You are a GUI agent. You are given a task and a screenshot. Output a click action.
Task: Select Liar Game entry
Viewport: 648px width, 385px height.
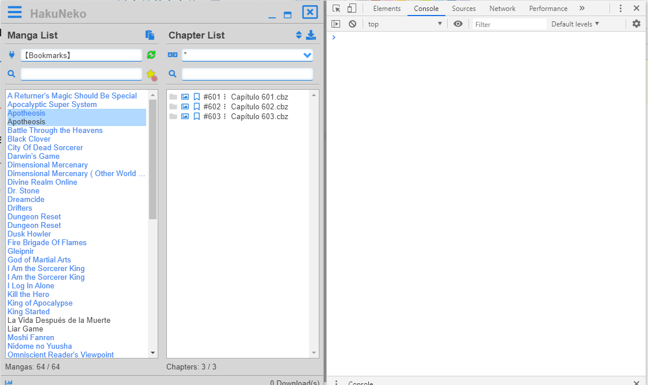tap(25, 329)
